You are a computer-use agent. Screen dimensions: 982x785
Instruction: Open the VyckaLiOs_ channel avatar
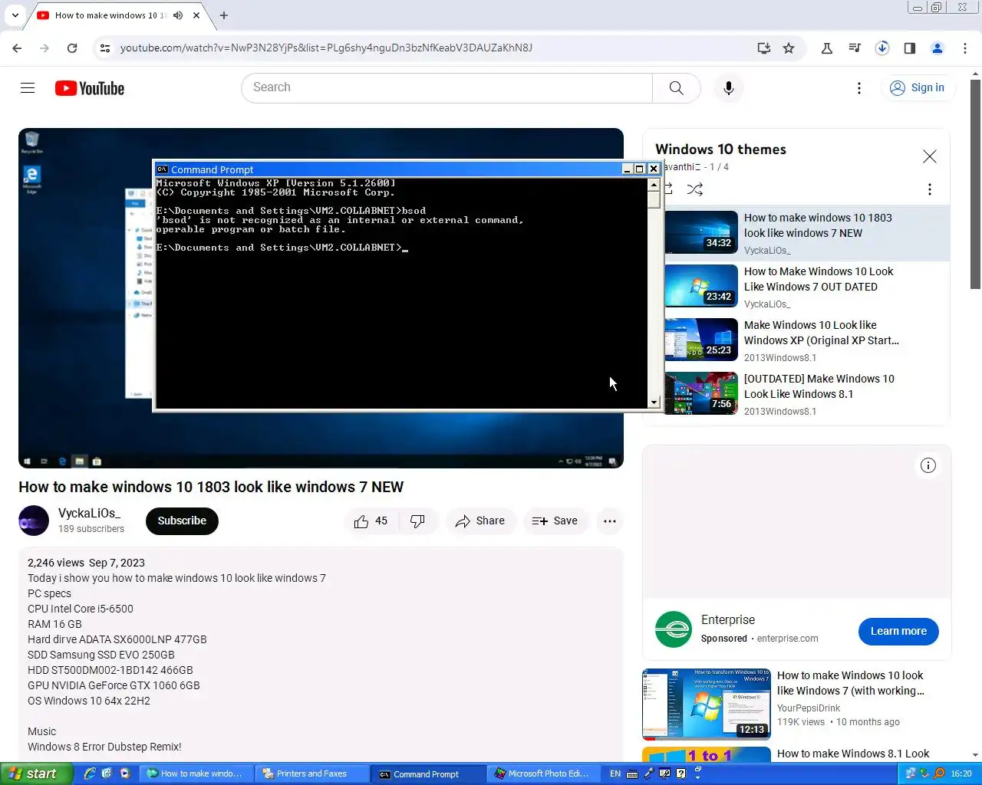pos(34,521)
